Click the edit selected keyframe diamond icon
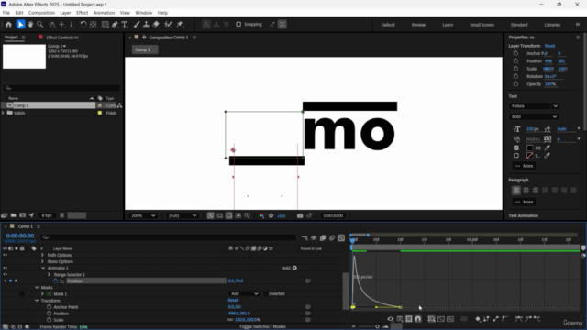 478,319
